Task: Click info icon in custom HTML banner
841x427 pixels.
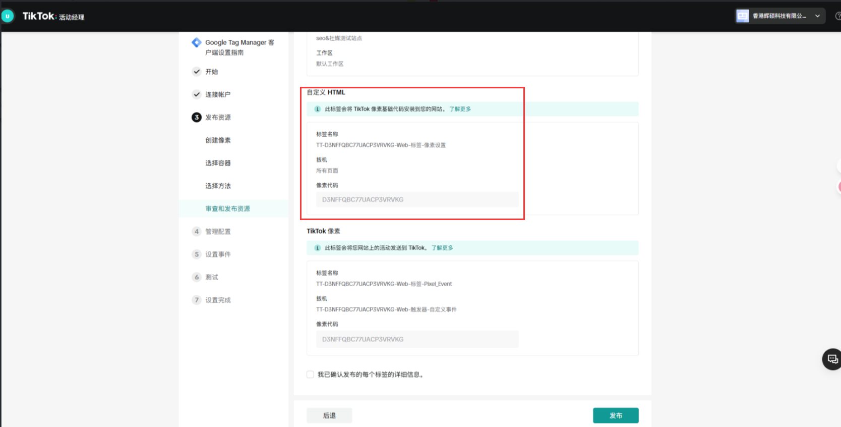Action: click(x=318, y=109)
